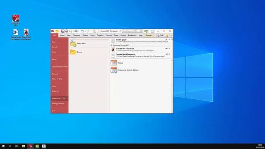
Task: Collapse the Unpinned Recents group
Action: [111, 45]
